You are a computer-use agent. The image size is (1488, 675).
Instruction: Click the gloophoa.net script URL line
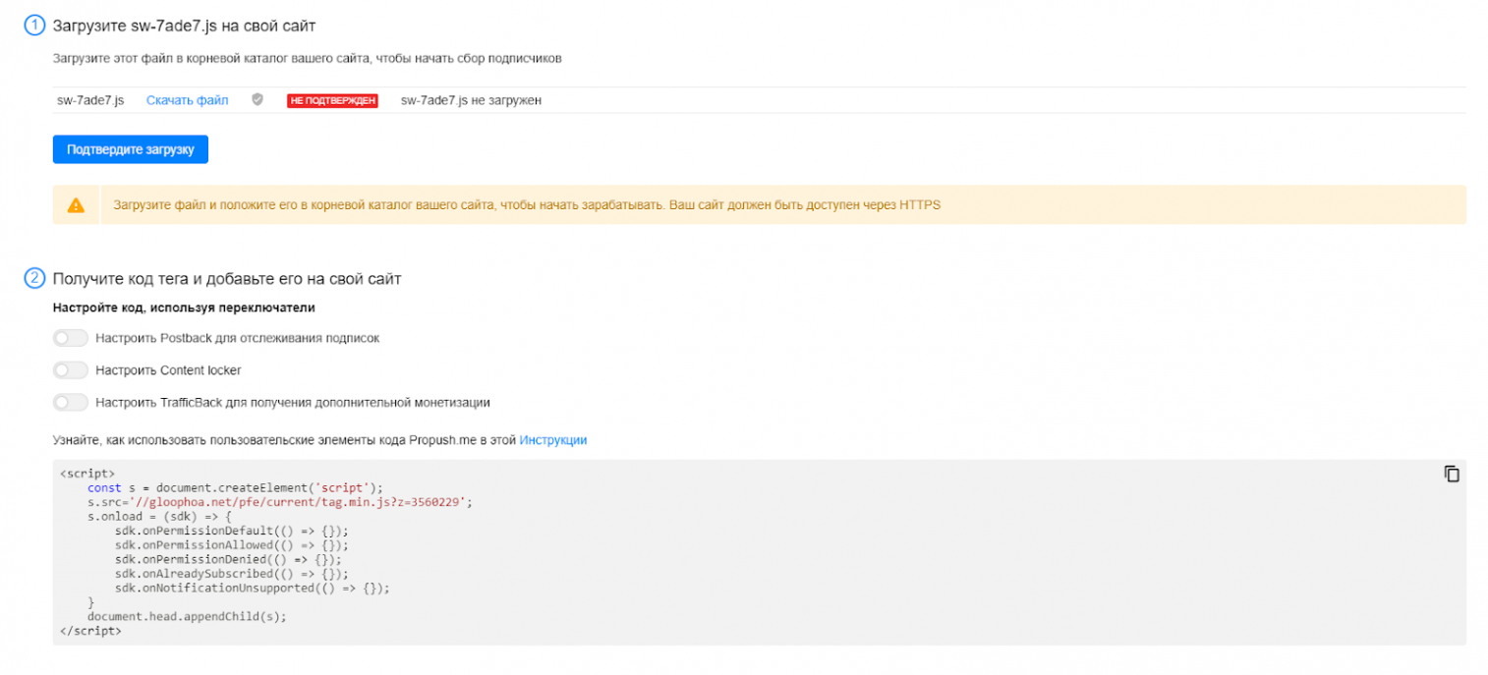pyautogui.click(x=280, y=502)
